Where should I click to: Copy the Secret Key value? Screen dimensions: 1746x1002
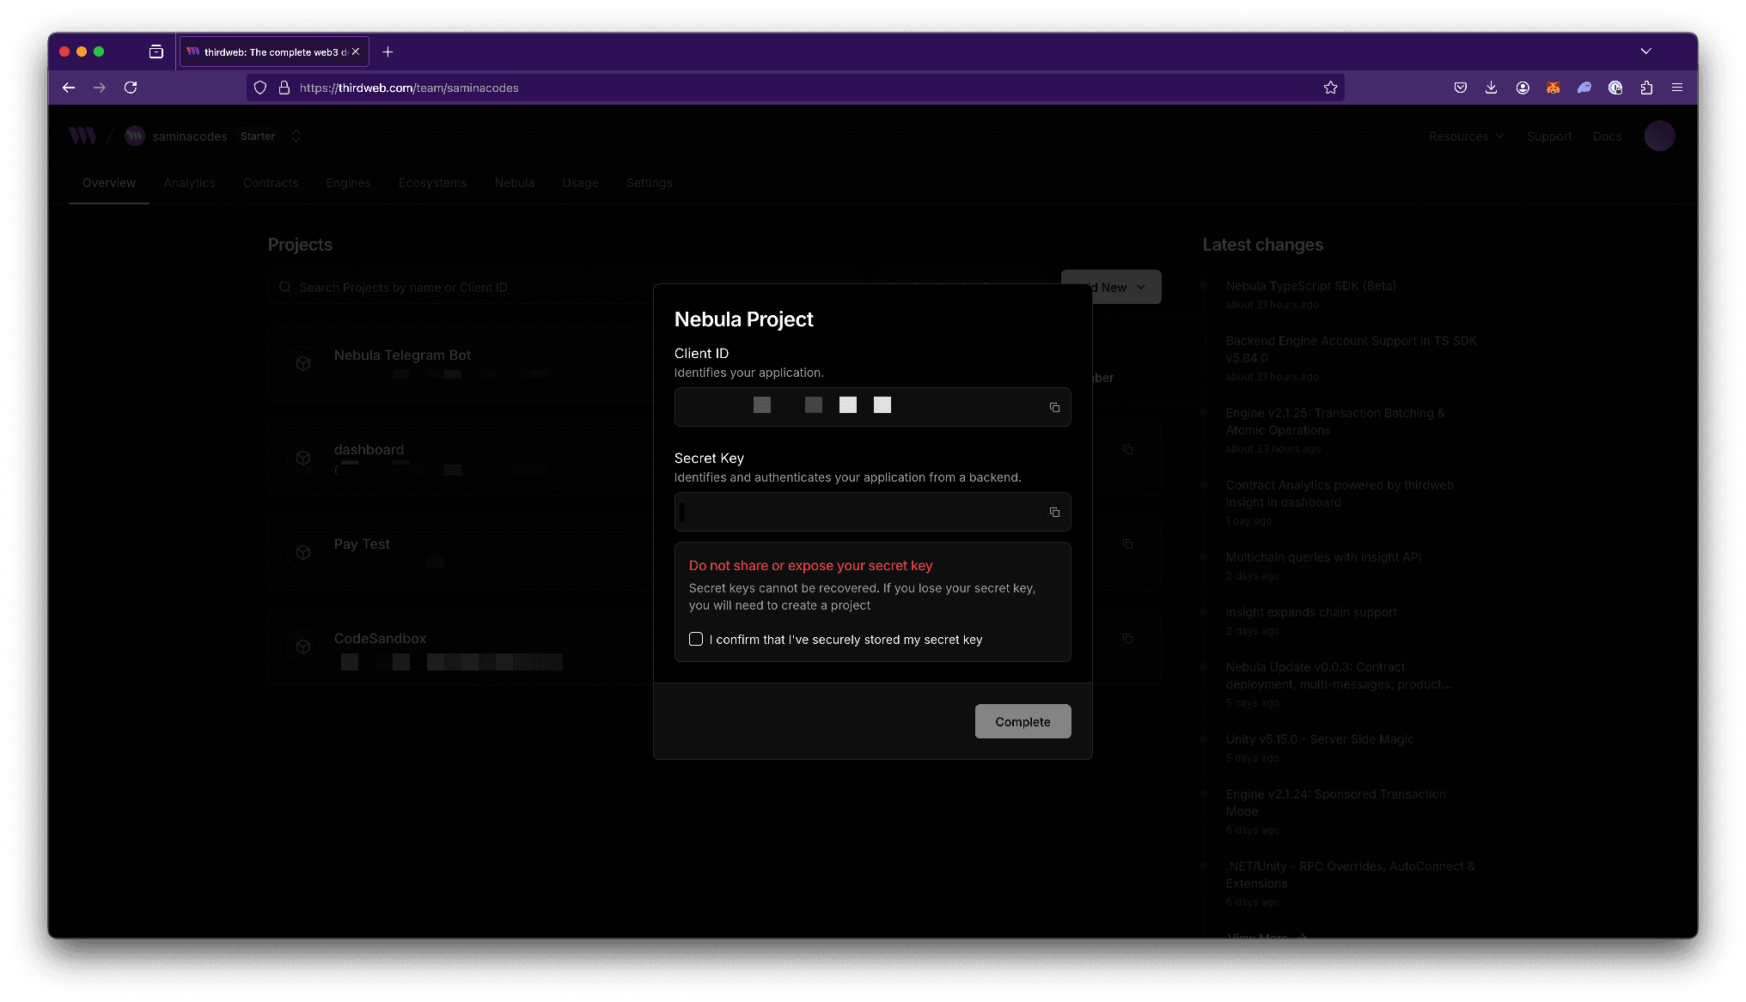pos(1054,513)
